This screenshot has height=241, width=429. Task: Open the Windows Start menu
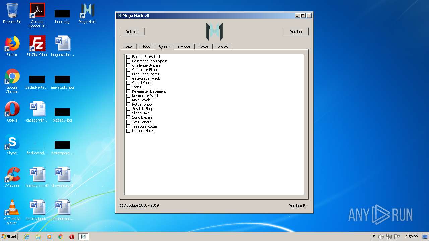click(x=9, y=237)
